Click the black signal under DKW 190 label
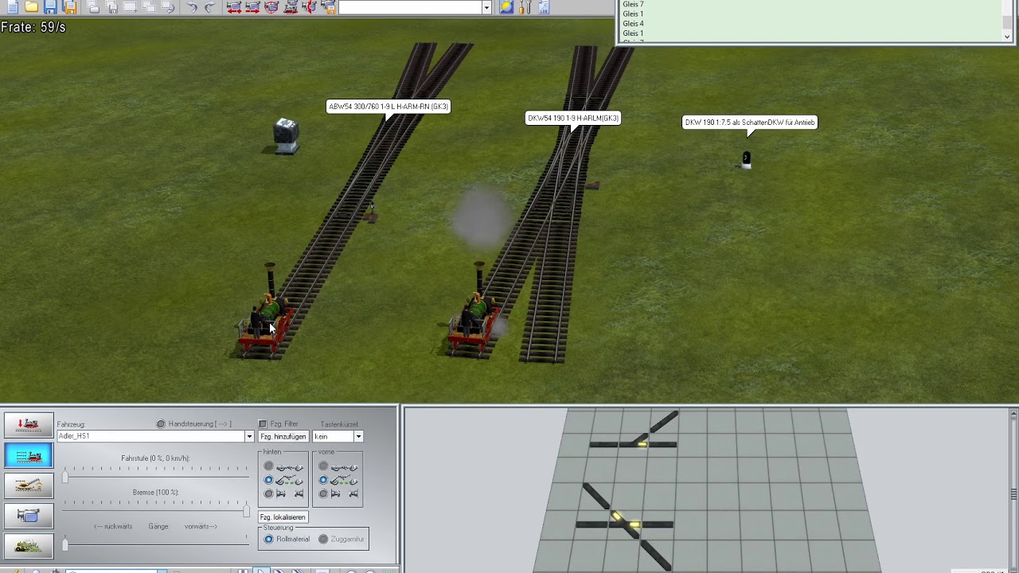The width and height of the screenshot is (1019, 573). tap(746, 159)
